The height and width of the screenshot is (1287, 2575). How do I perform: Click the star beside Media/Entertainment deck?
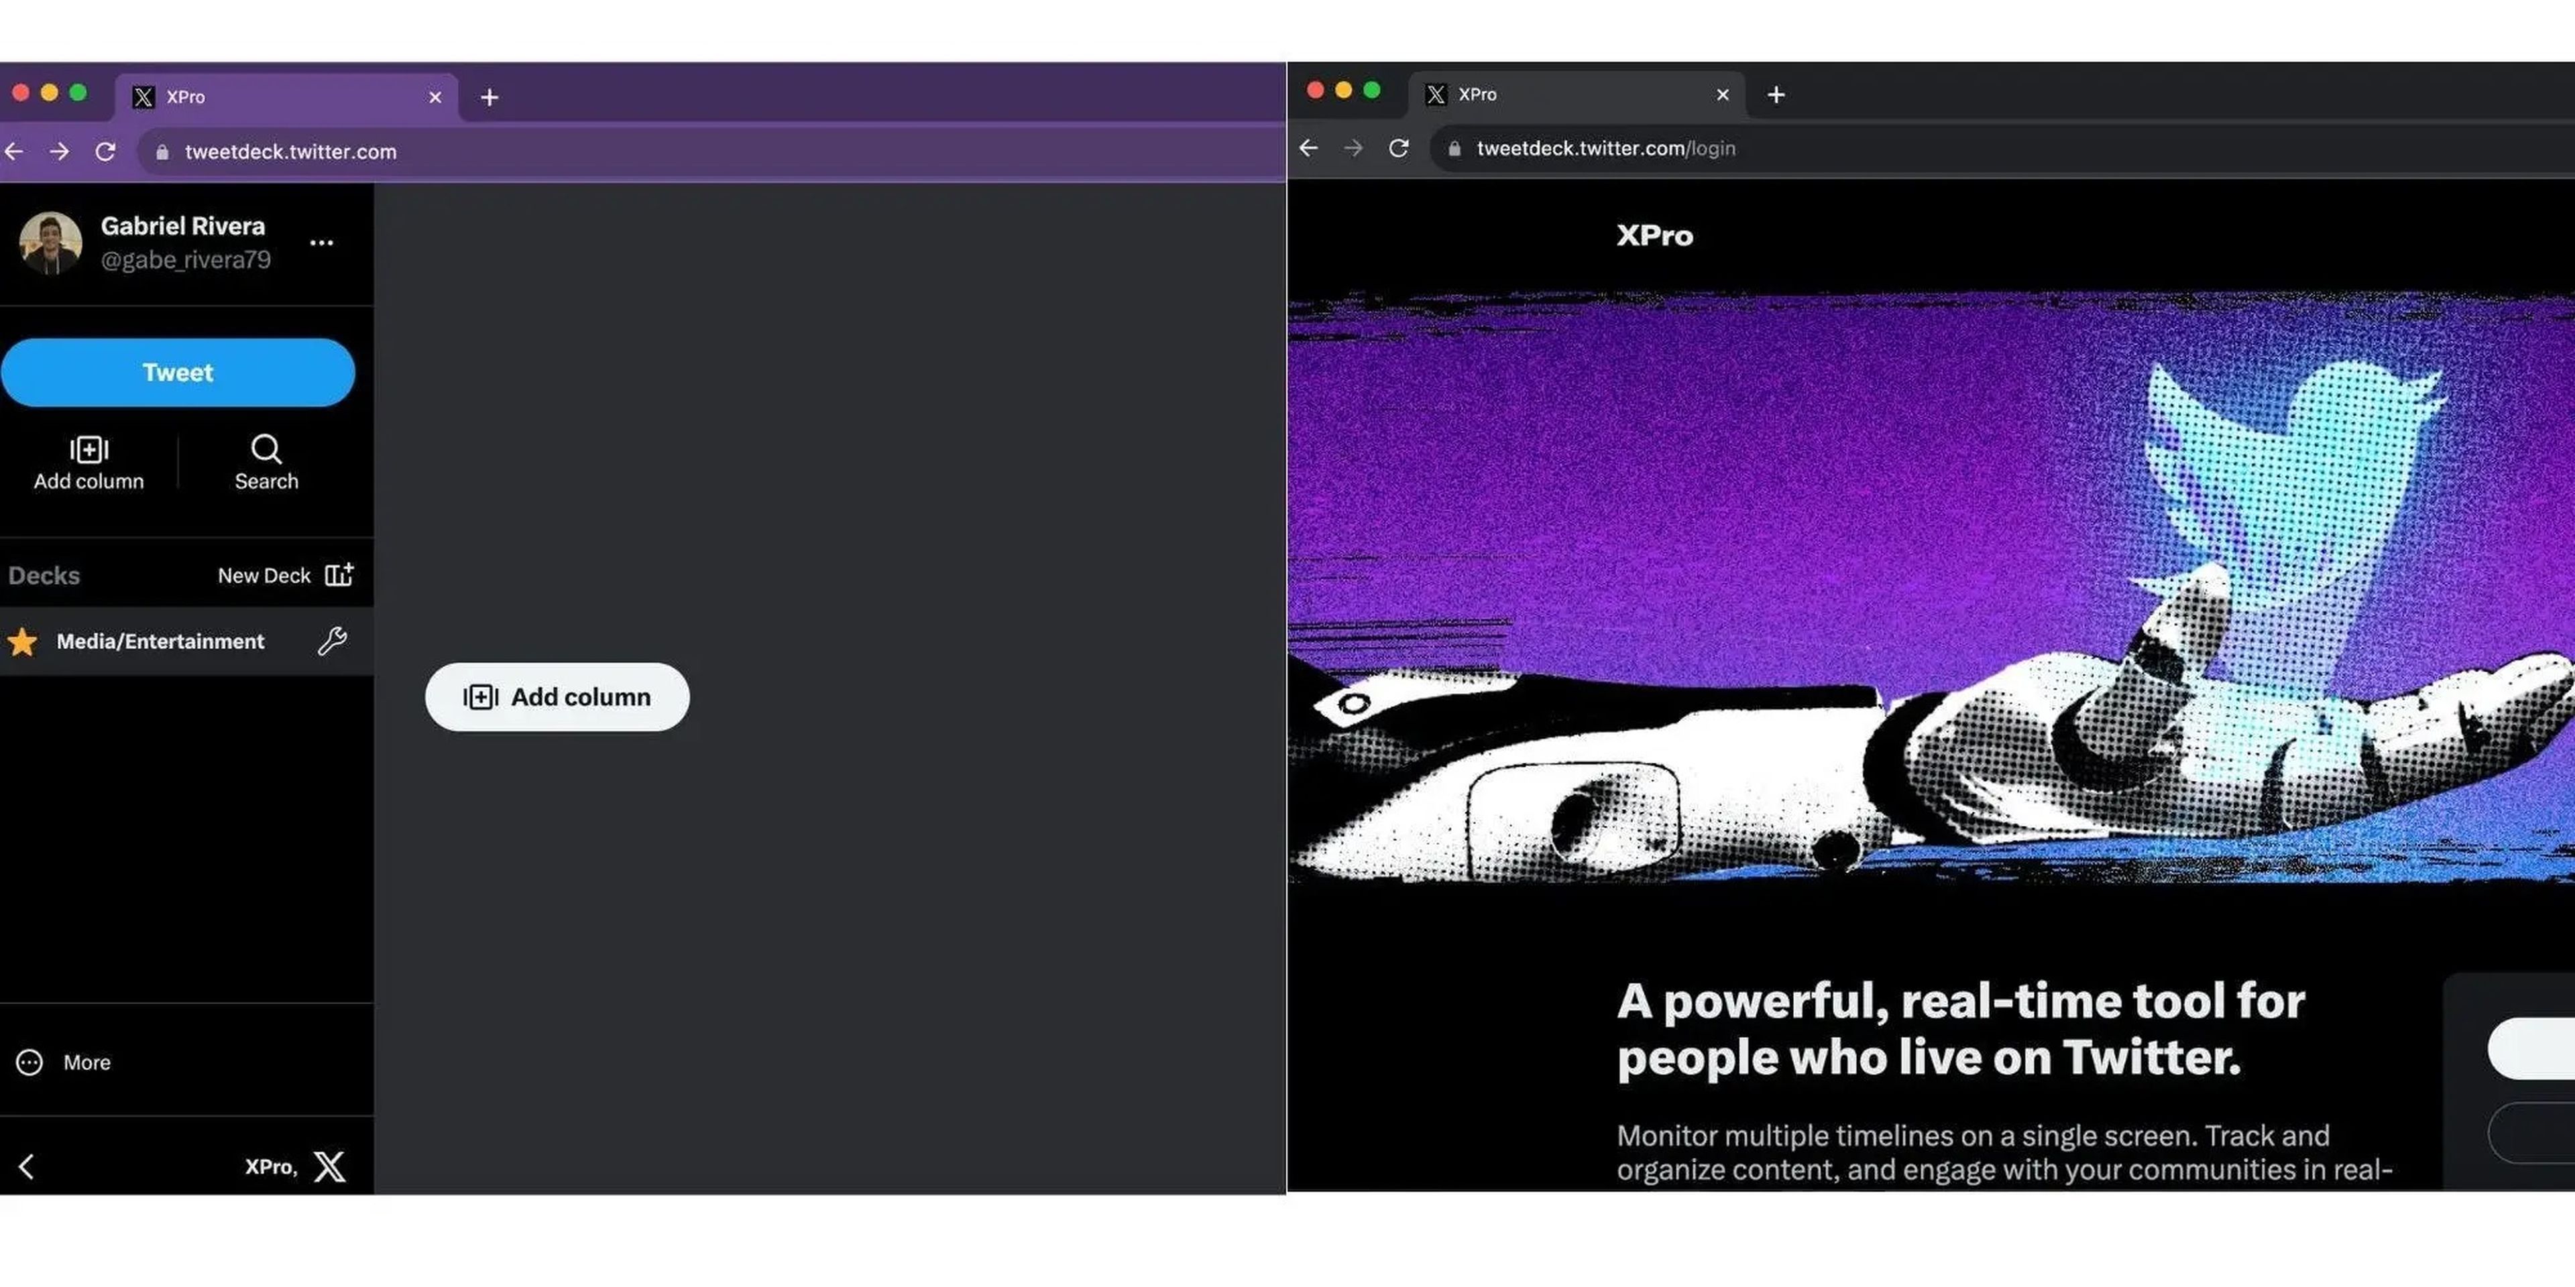point(22,641)
